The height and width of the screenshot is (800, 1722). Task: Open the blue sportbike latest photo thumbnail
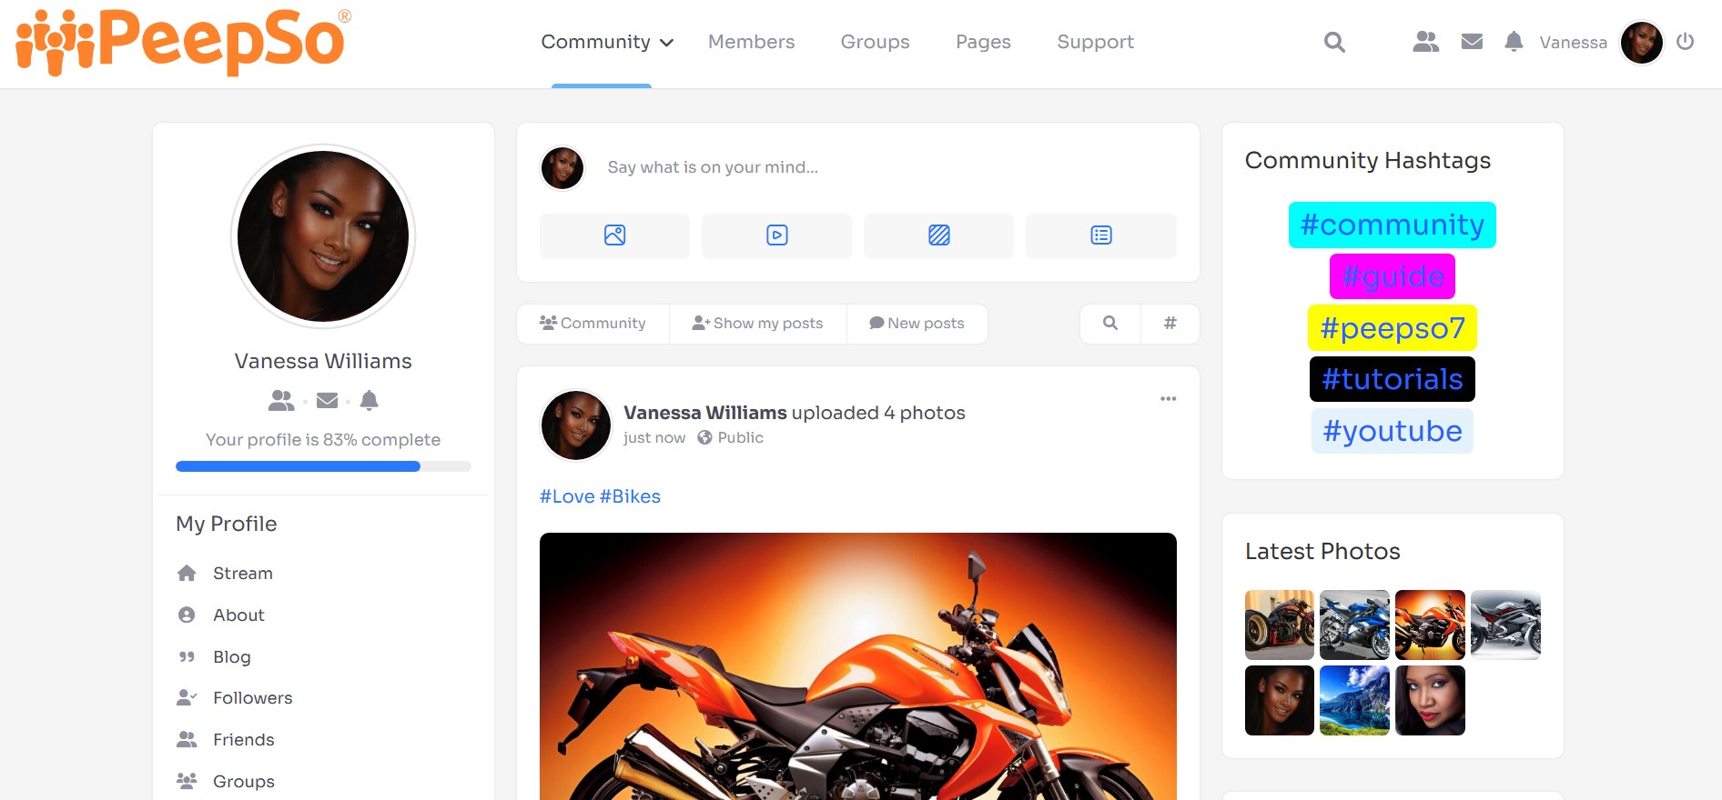point(1354,625)
